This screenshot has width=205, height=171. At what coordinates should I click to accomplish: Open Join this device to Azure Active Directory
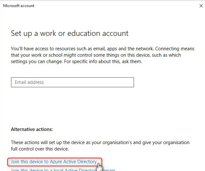(54, 162)
